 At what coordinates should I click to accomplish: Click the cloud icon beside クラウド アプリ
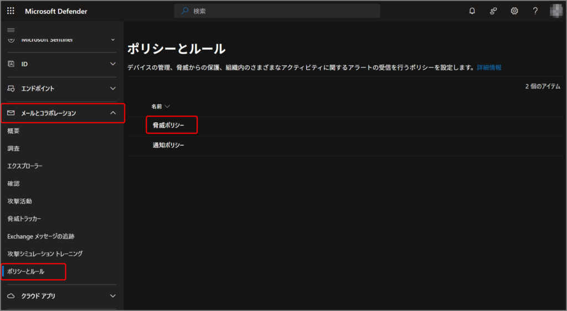click(11, 296)
